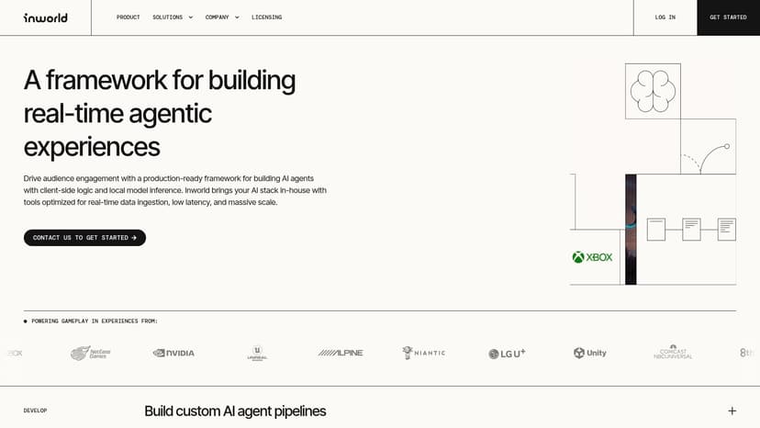Screen dimensions: 760x428
Task: Click the Log In link
Action: [x=665, y=17]
